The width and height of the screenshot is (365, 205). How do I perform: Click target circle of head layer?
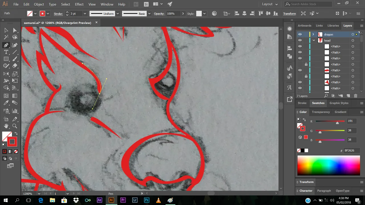click(353, 40)
